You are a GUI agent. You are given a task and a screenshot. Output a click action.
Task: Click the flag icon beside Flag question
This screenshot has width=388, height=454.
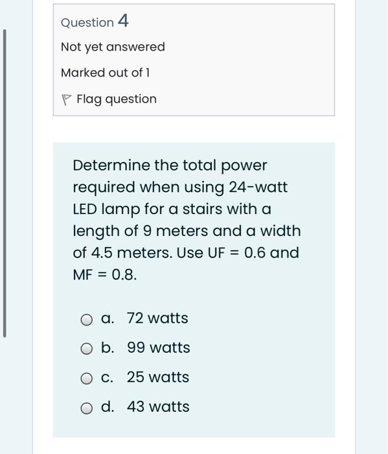66,100
